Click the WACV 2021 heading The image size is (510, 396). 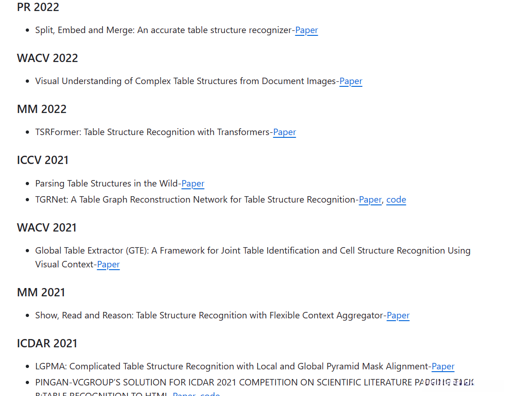pos(47,228)
